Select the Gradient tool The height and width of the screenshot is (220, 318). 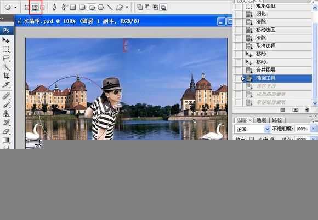(6, 140)
